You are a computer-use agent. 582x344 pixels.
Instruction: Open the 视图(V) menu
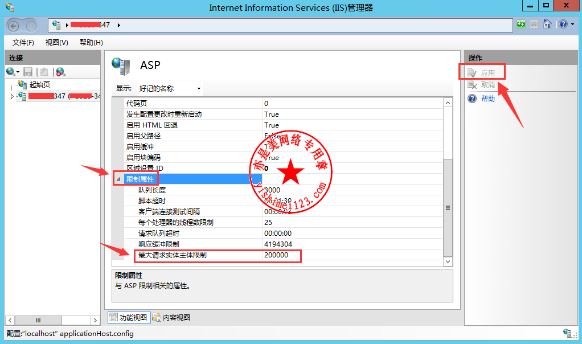pyautogui.click(x=57, y=42)
